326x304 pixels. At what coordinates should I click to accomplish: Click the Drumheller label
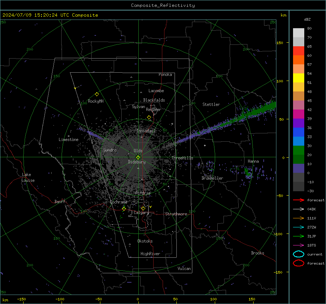[x=212, y=178]
